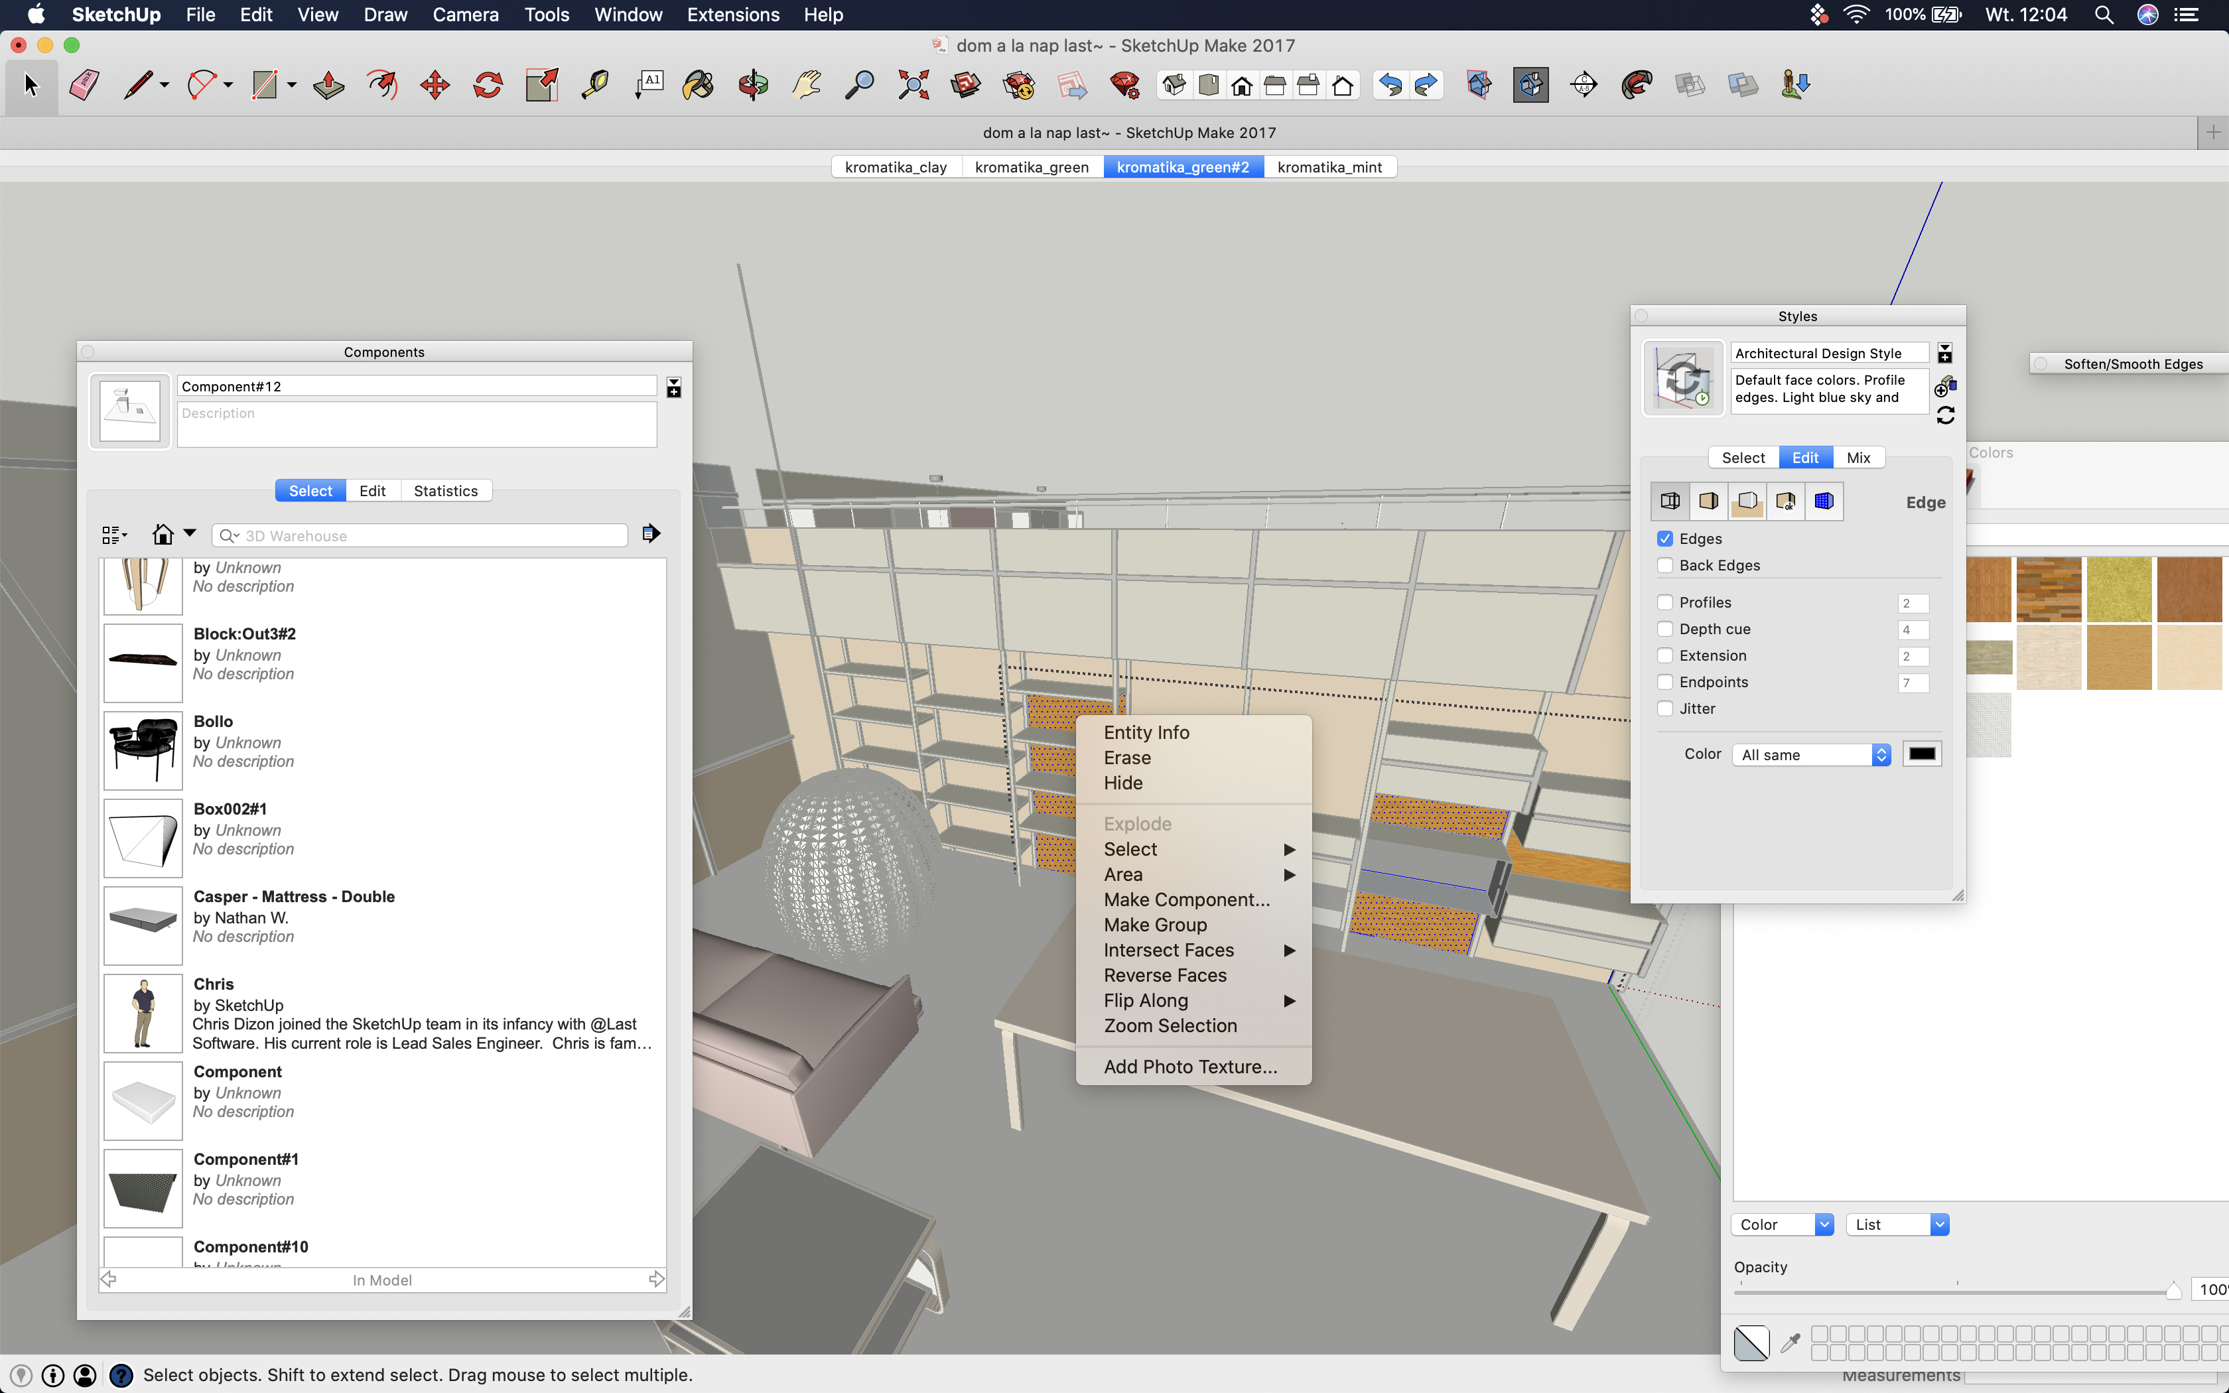The height and width of the screenshot is (1393, 2229).
Task: Activate the Push/Pull tool
Action: [329, 86]
